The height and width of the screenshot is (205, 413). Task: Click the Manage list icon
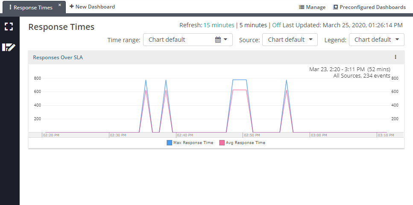click(302, 7)
